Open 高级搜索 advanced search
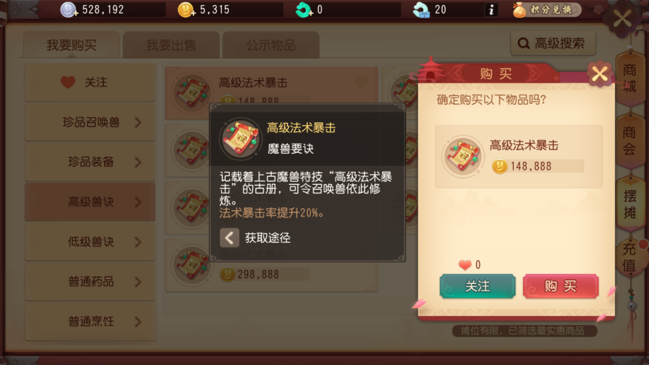 [x=553, y=43]
